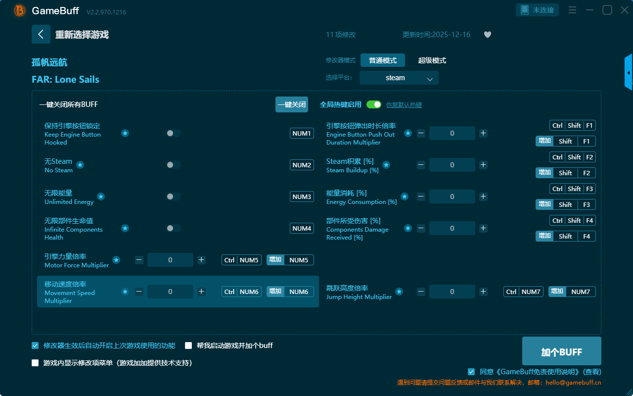The image size is (633, 396).
Task: Click the star beside Steam Buildup [%]
Action: point(386,165)
